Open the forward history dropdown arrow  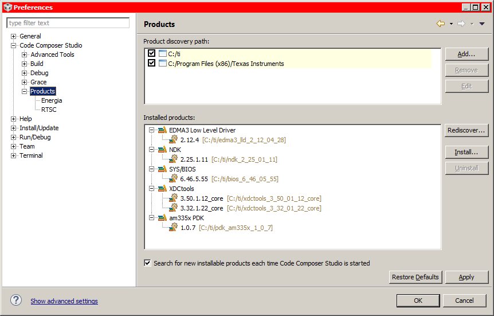point(472,24)
